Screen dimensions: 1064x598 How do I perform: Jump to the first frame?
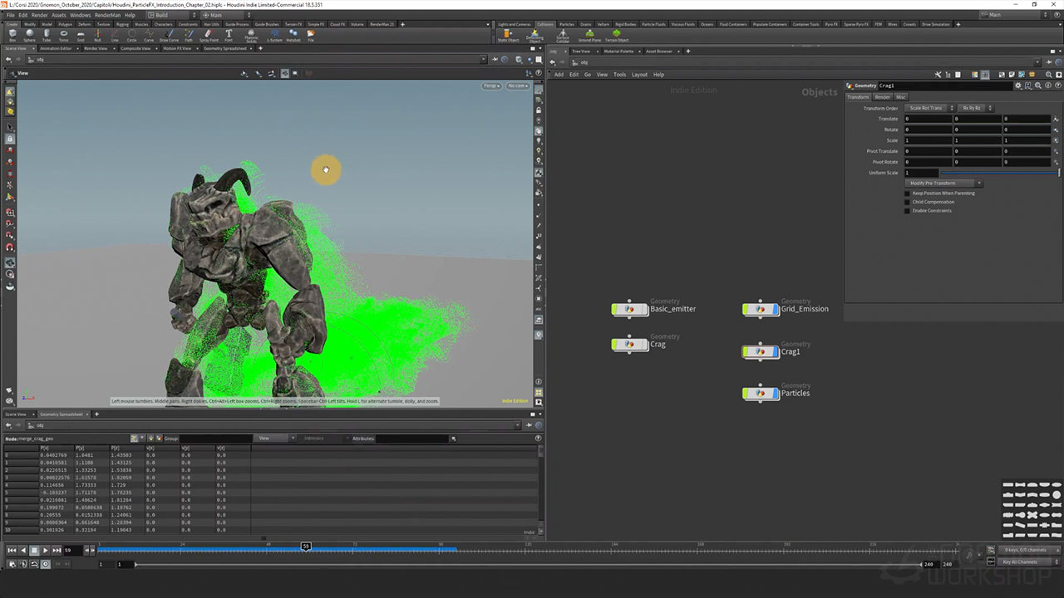click(x=12, y=550)
